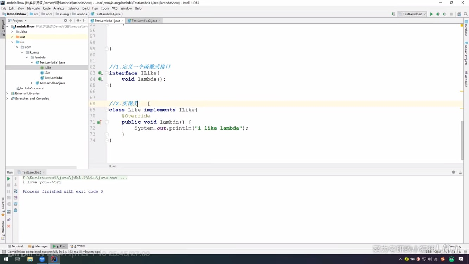Select lambdaShow.iml file
The height and width of the screenshot is (264, 469).
(x=30, y=88)
